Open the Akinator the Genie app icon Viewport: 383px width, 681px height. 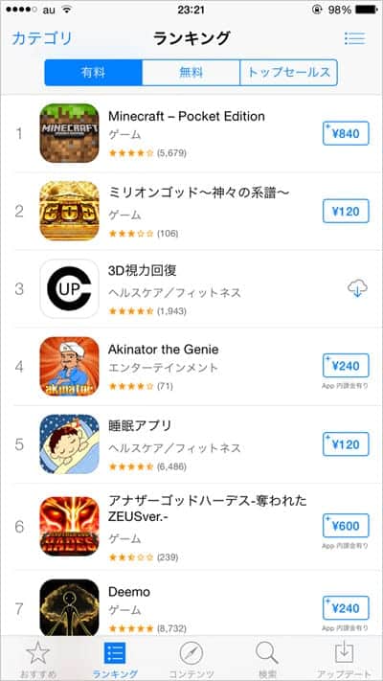(70, 366)
